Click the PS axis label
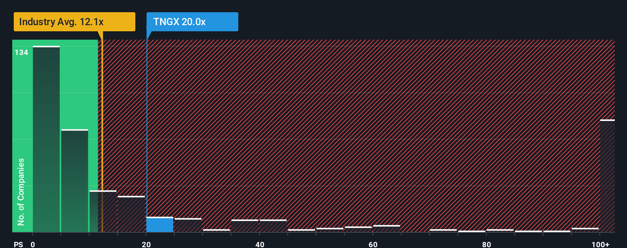 coord(18,245)
